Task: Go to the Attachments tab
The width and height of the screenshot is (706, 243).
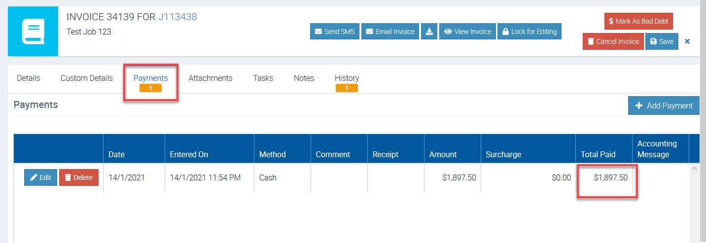Action: click(211, 78)
